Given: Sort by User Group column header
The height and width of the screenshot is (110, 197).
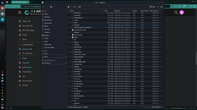Looking at the screenshot, I should [144, 11].
